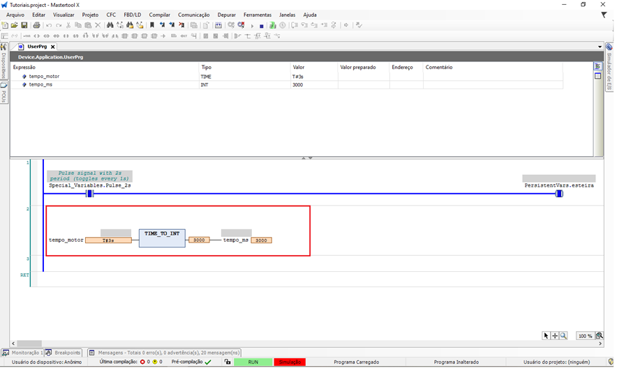Screen dimensions: 617x368
Task: Click the TIME_TO_INT function block
Action: [162, 238]
